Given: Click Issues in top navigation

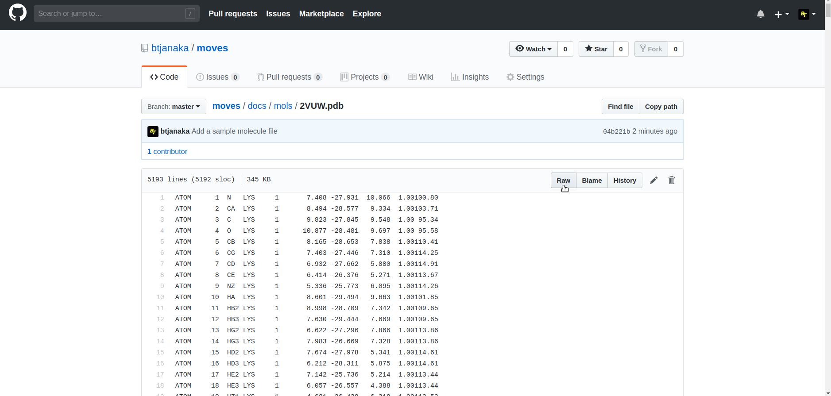Looking at the screenshot, I should (278, 14).
